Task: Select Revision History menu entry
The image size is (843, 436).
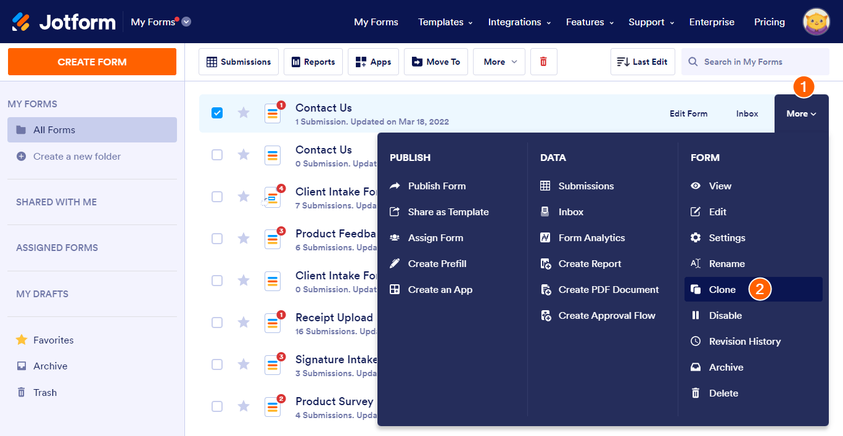Action: pyautogui.click(x=744, y=341)
